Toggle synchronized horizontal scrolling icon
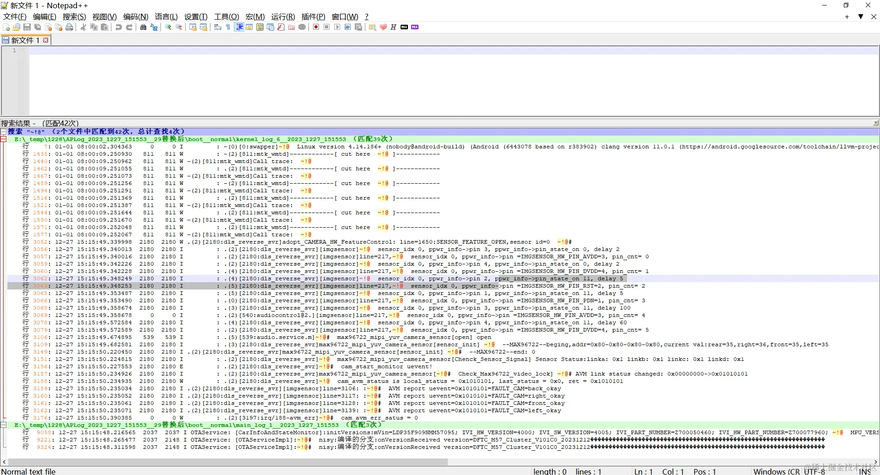This screenshot has width=880, height=475. [203, 27]
